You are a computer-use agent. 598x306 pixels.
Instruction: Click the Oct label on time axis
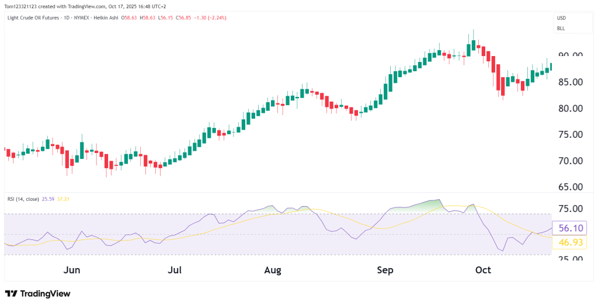[x=483, y=270]
